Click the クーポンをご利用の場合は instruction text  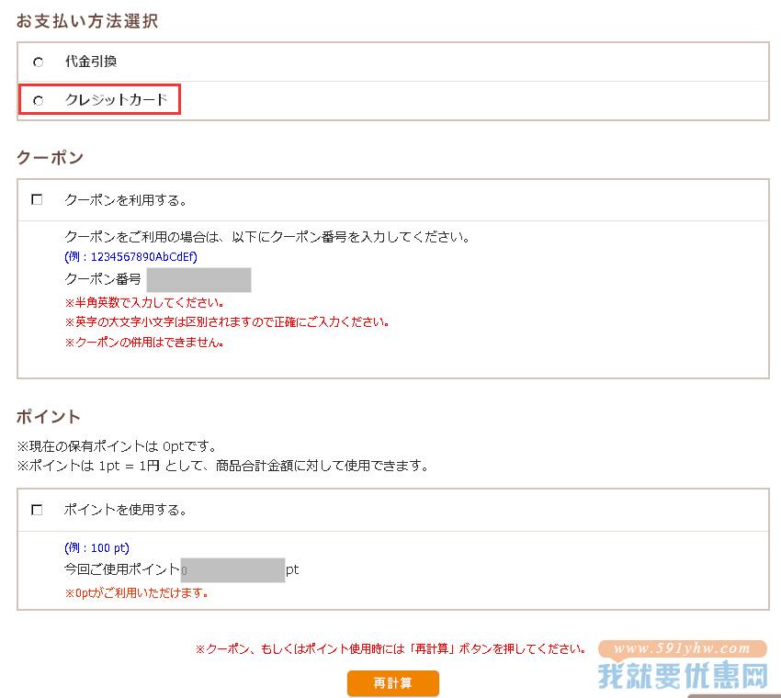pos(267,237)
